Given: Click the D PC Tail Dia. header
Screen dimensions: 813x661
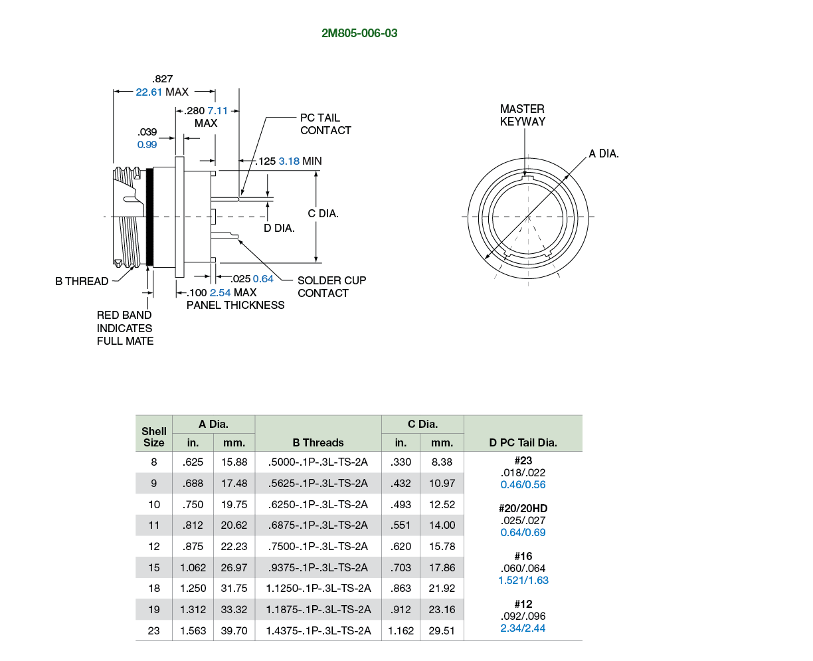Looking at the screenshot, I should 523,442.
